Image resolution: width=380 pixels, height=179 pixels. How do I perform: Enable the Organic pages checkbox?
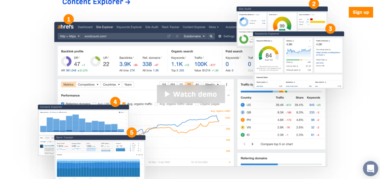(197, 104)
